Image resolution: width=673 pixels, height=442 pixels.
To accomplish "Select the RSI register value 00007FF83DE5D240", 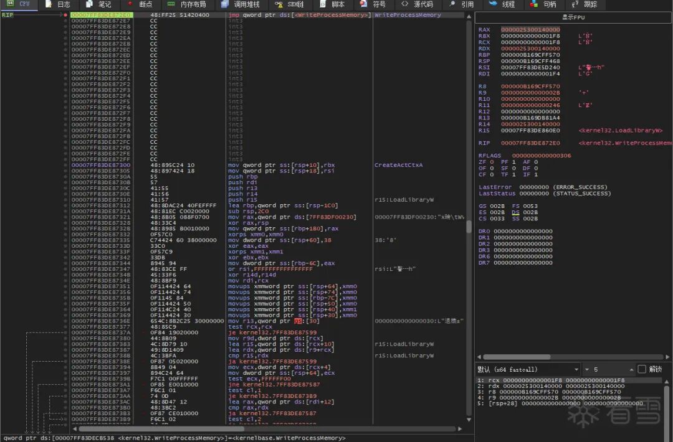I will click(530, 67).
